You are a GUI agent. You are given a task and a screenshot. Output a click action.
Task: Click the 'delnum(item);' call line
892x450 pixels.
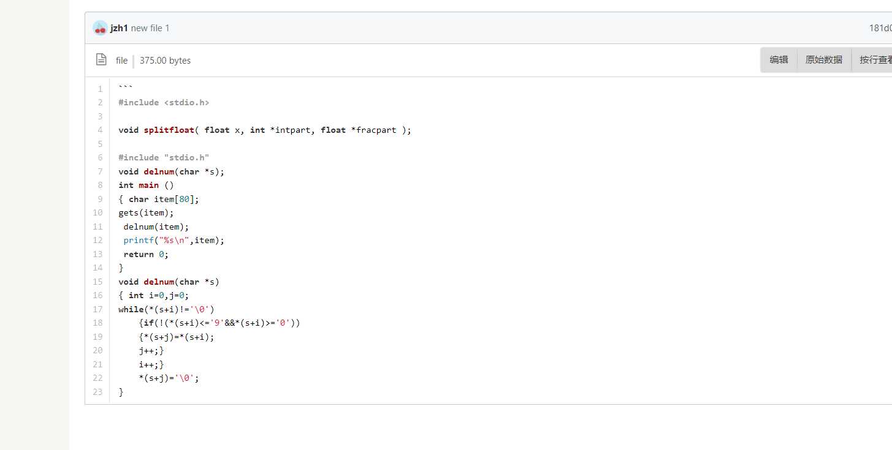click(x=156, y=227)
